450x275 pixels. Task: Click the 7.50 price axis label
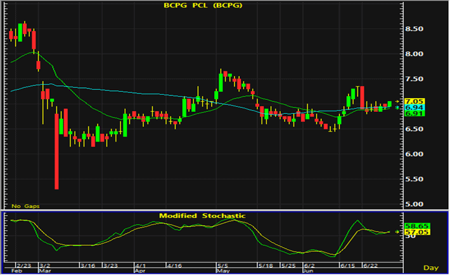pos(414,79)
